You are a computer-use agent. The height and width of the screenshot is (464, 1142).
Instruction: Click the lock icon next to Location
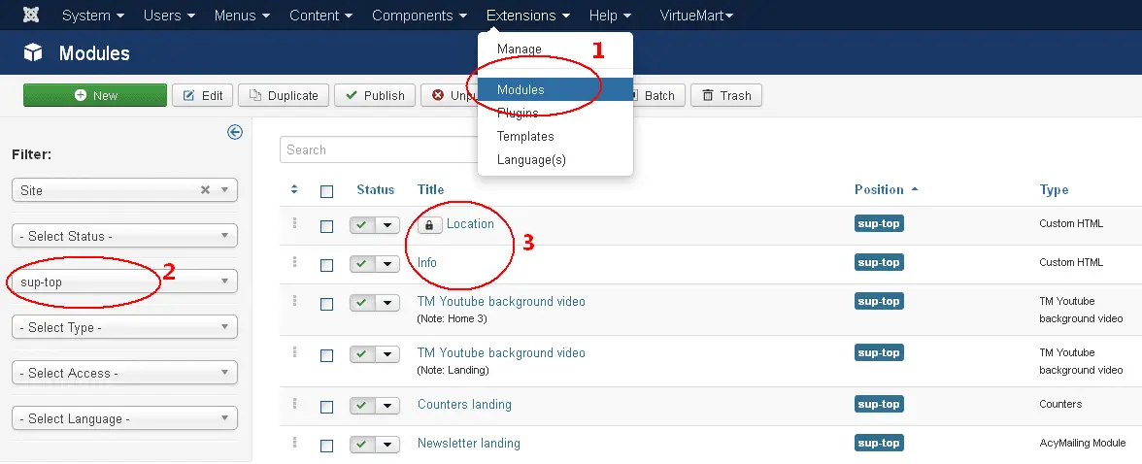[429, 224]
